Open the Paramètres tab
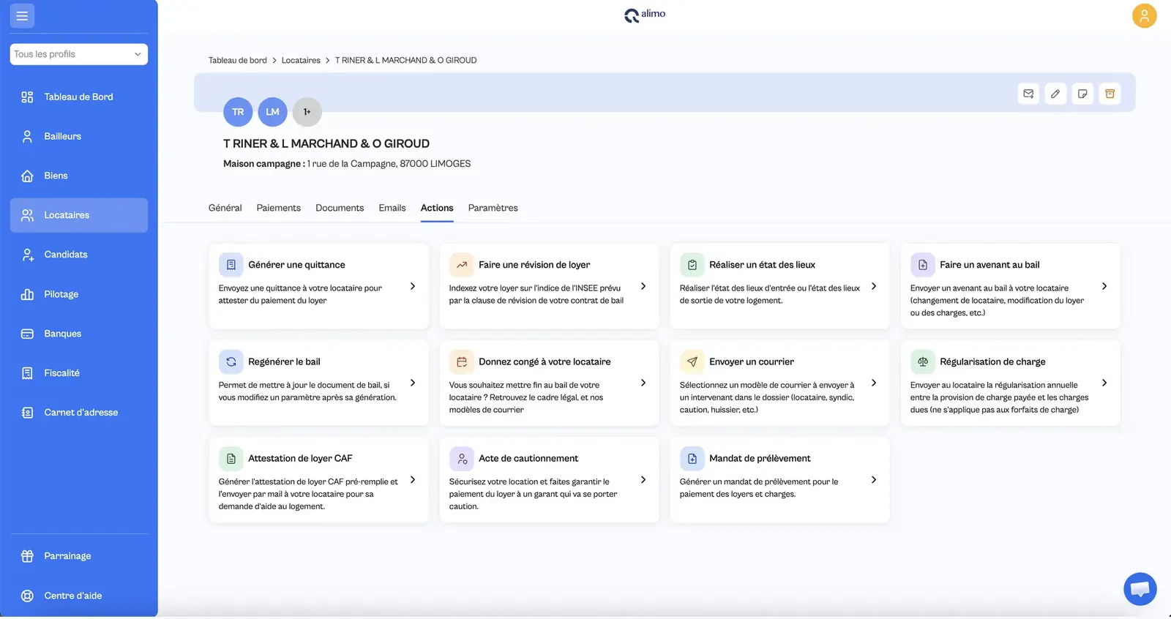The height and width of the screenshot is (619, 1171). [493, 208]
